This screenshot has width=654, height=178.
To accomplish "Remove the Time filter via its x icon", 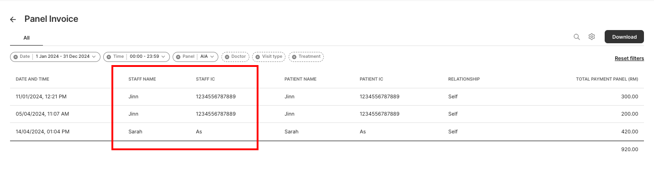I will click(x=109, y=57).
